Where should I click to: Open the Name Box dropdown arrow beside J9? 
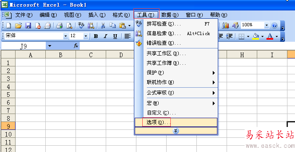point(50,46)
